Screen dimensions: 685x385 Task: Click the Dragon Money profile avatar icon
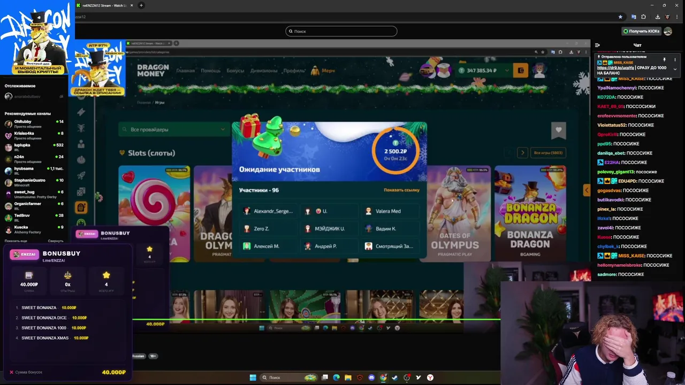(x=539, y=70)
